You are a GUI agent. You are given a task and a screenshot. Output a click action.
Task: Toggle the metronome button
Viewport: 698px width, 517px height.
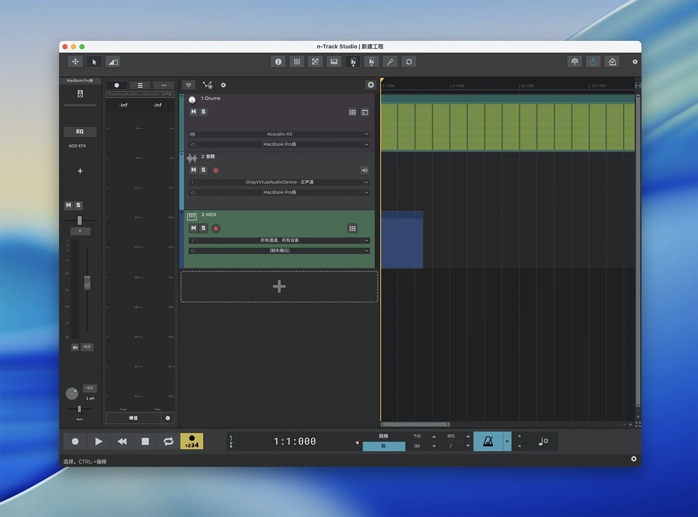pos(488,441)
